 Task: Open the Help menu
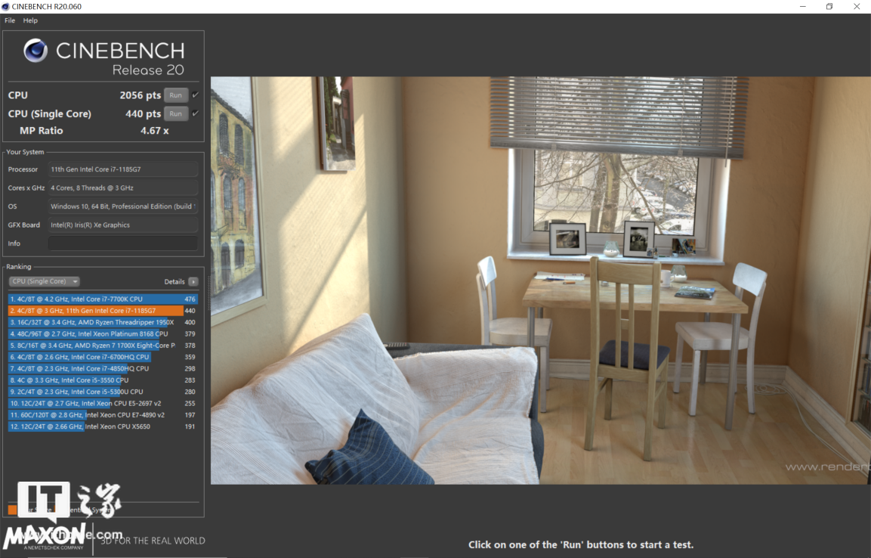coord(30,20)
